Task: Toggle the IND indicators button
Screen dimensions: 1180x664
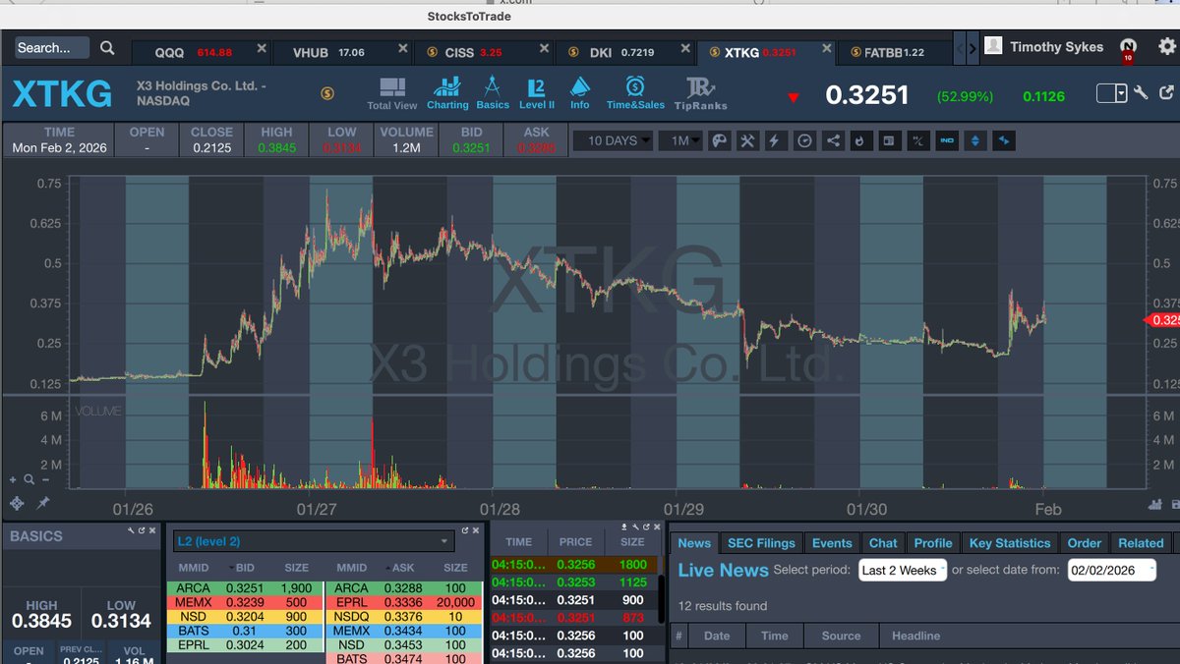Action: pyautogui.click(x=947, y=140)
